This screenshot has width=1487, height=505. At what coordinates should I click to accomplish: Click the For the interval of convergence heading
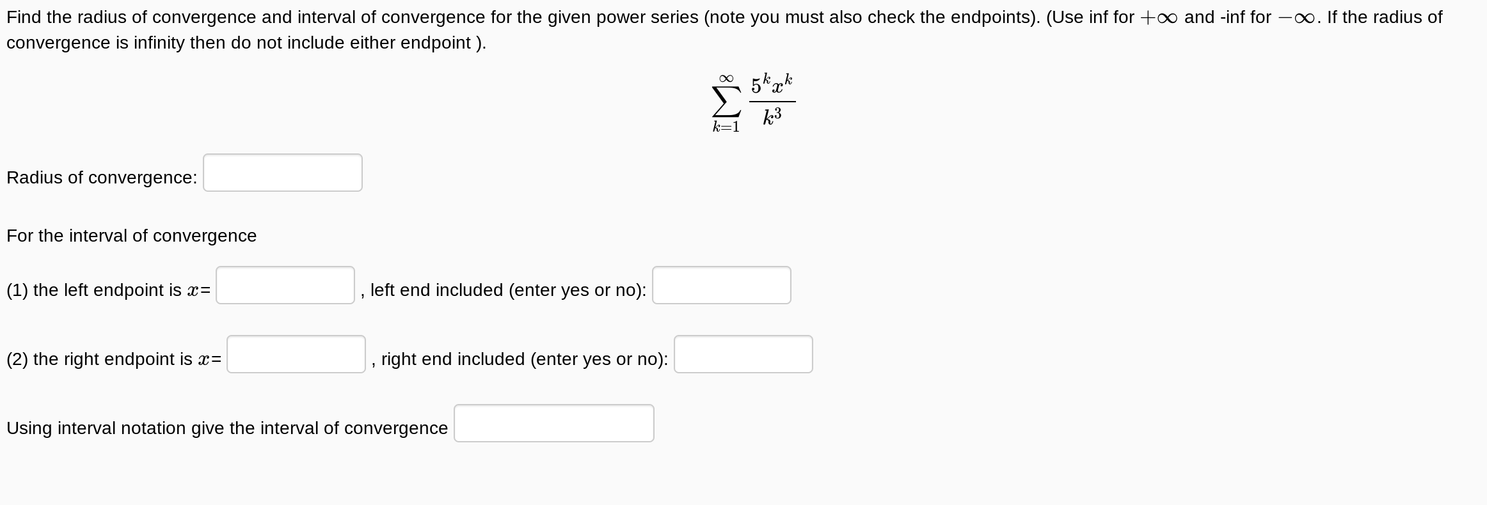pyautogui.click(x=131, y=235)
